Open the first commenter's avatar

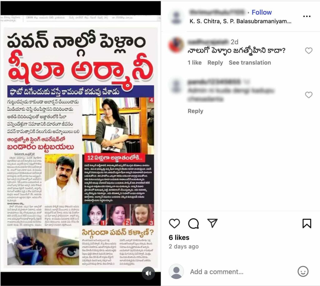click(176, 45)
